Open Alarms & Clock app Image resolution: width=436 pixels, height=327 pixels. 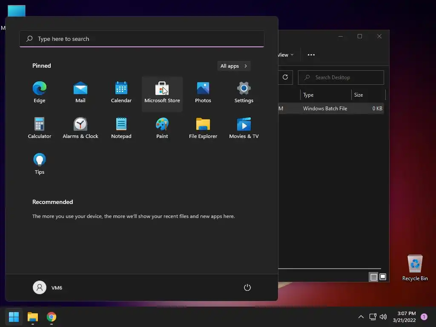[80, 128]
